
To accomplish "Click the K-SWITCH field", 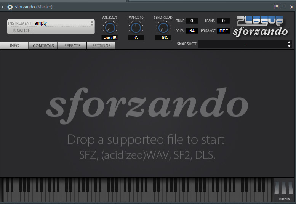I will click(51, 31).
